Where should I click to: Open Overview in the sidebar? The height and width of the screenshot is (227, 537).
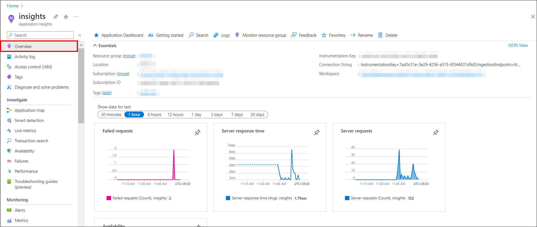pyautogui.click(x=39, y=46)
